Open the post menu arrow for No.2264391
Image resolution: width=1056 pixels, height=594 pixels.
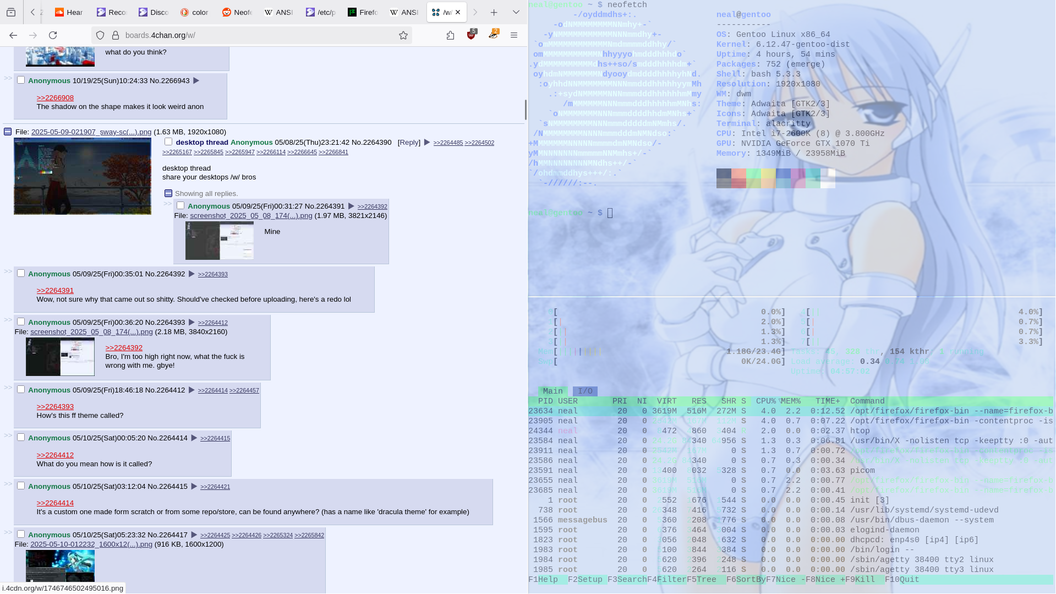pyautogui.click(x=351, y=206)
